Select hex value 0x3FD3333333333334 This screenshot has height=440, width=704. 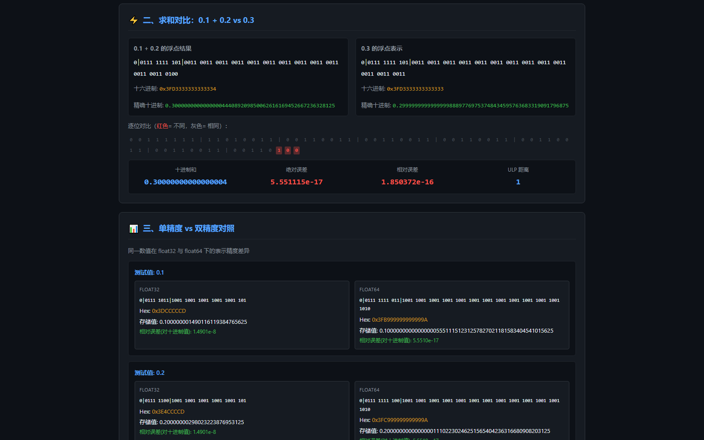coord(188,89)
